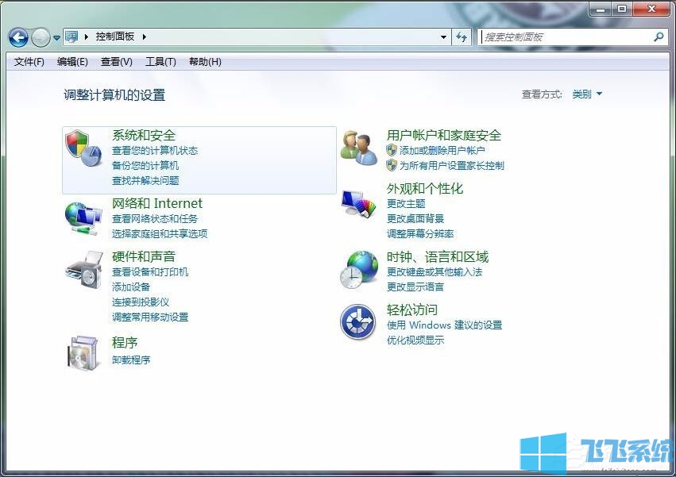Click the 搜索控制面板 search field
676x477 pixels.
pyautogui.click(x=567, y=37)
